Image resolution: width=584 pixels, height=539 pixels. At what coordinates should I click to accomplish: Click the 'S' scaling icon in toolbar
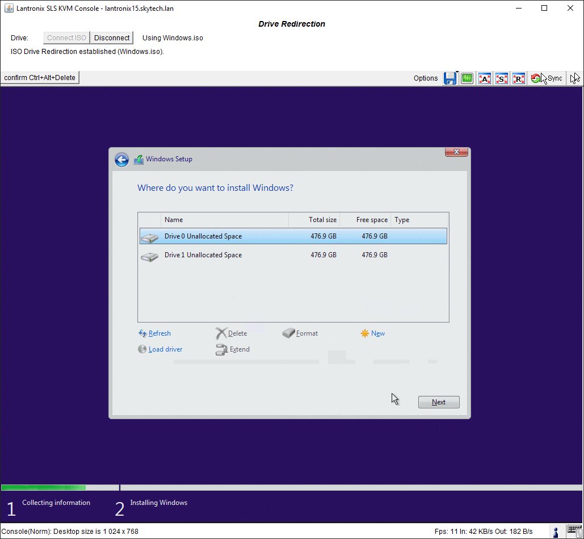coord(502,78)
